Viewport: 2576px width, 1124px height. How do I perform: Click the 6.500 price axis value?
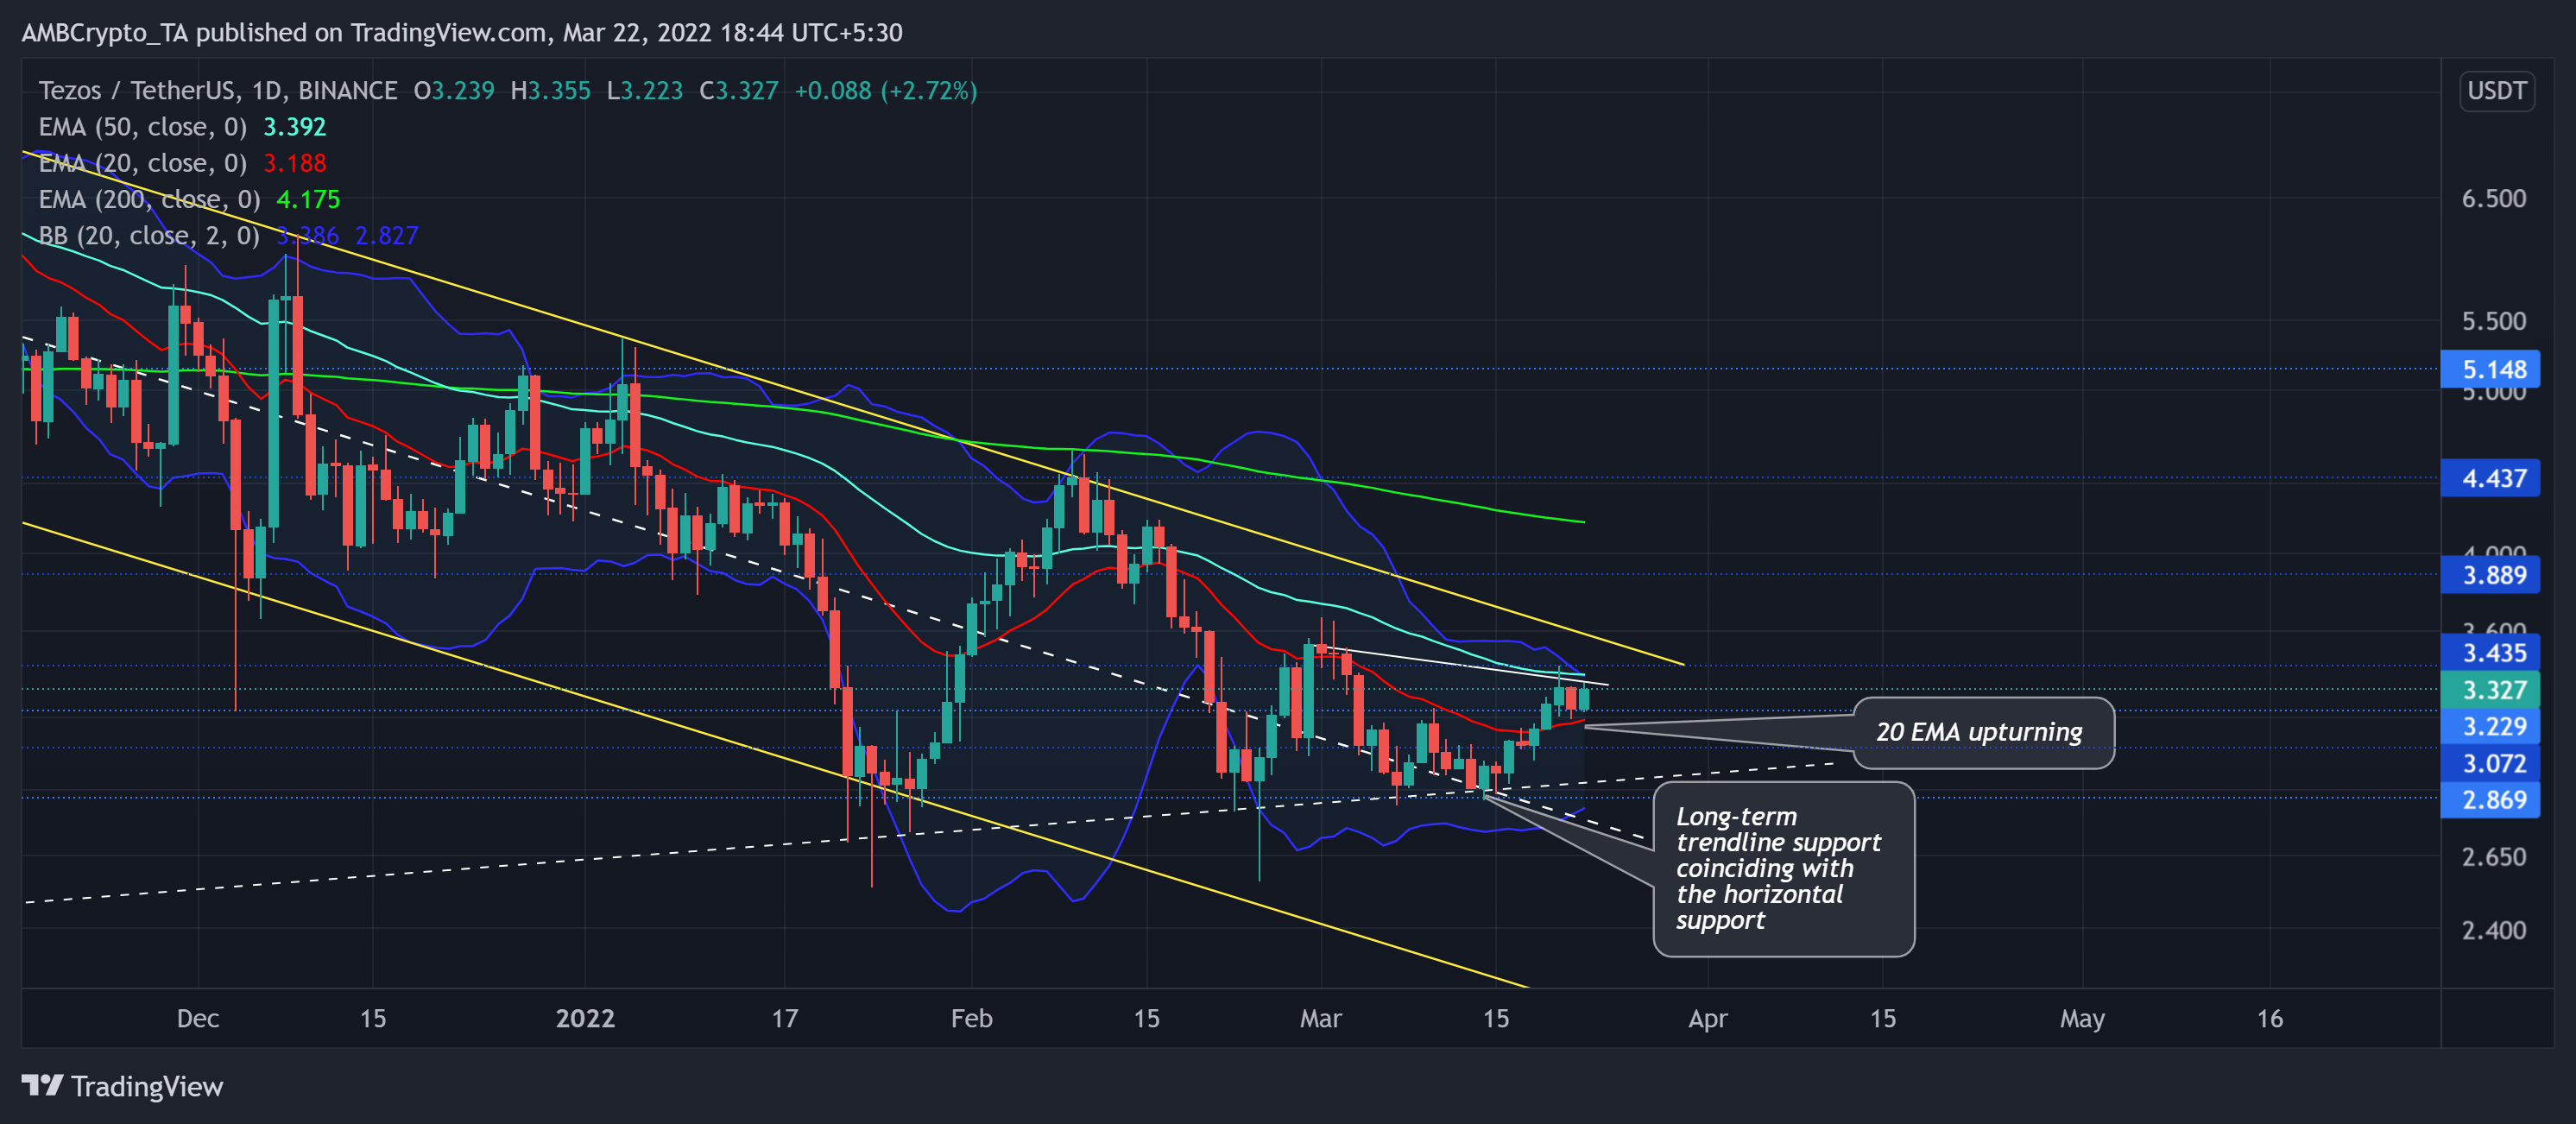(2493, 198)
